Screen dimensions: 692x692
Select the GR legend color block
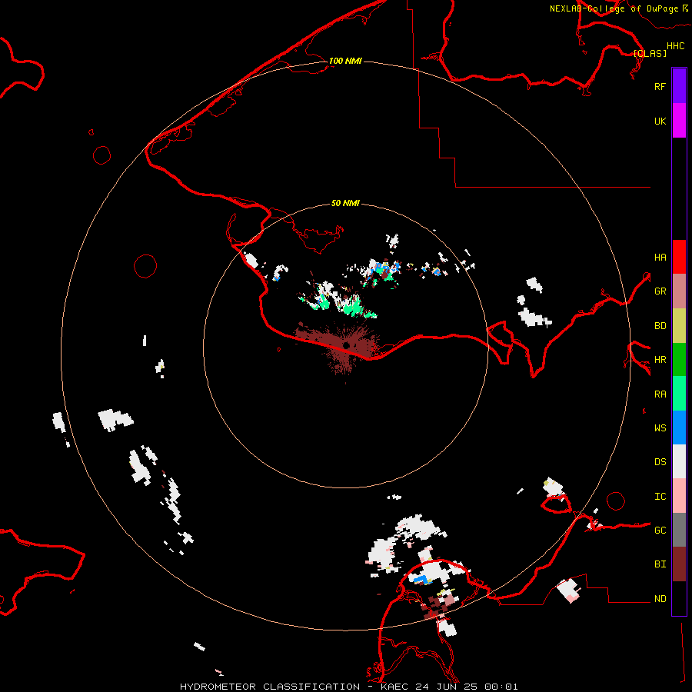point(679,291)
